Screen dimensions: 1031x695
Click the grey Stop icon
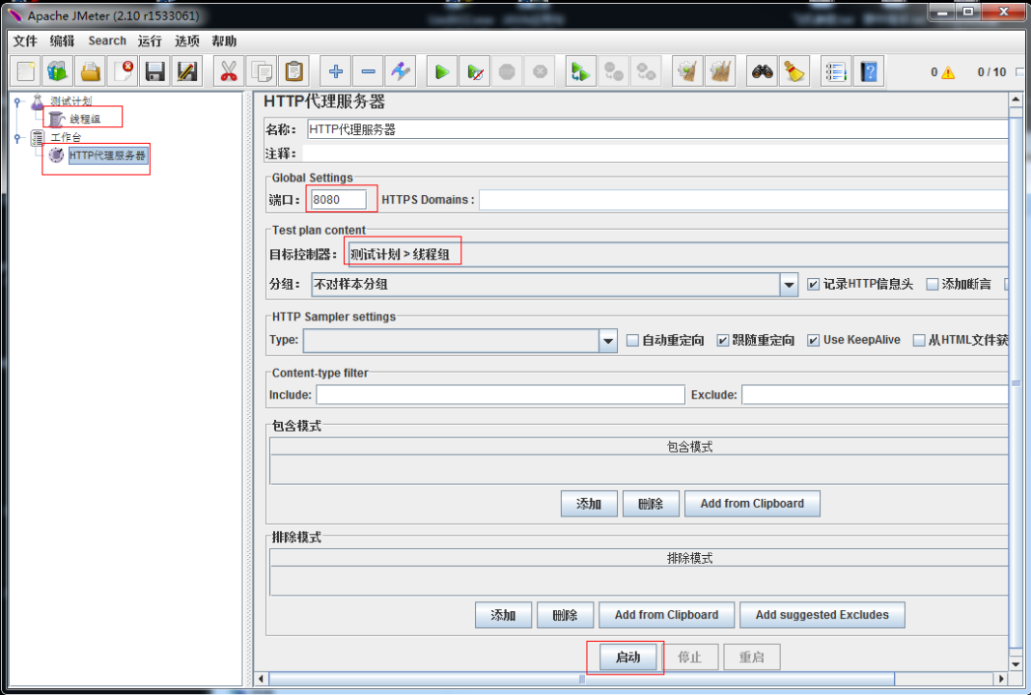click(507, 71)
